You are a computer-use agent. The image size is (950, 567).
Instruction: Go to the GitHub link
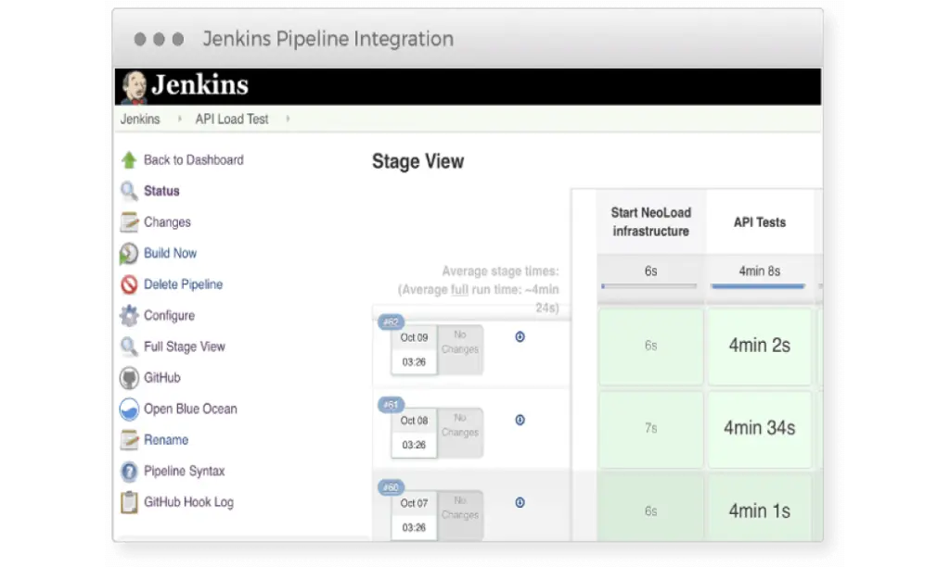point(161,378)
